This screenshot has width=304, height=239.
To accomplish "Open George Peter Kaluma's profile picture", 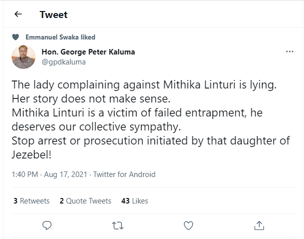I will (x=23, y=56).
